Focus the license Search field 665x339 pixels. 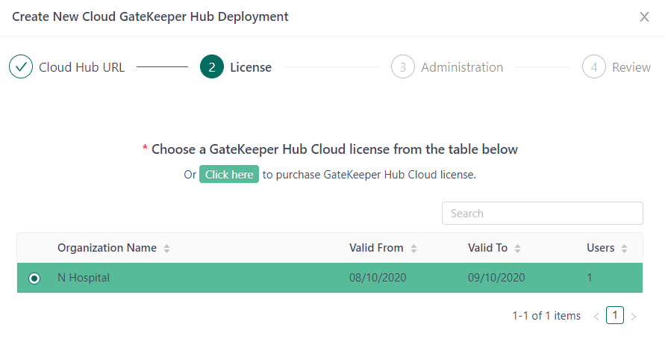pyautogui.click(x=542, y=213)
